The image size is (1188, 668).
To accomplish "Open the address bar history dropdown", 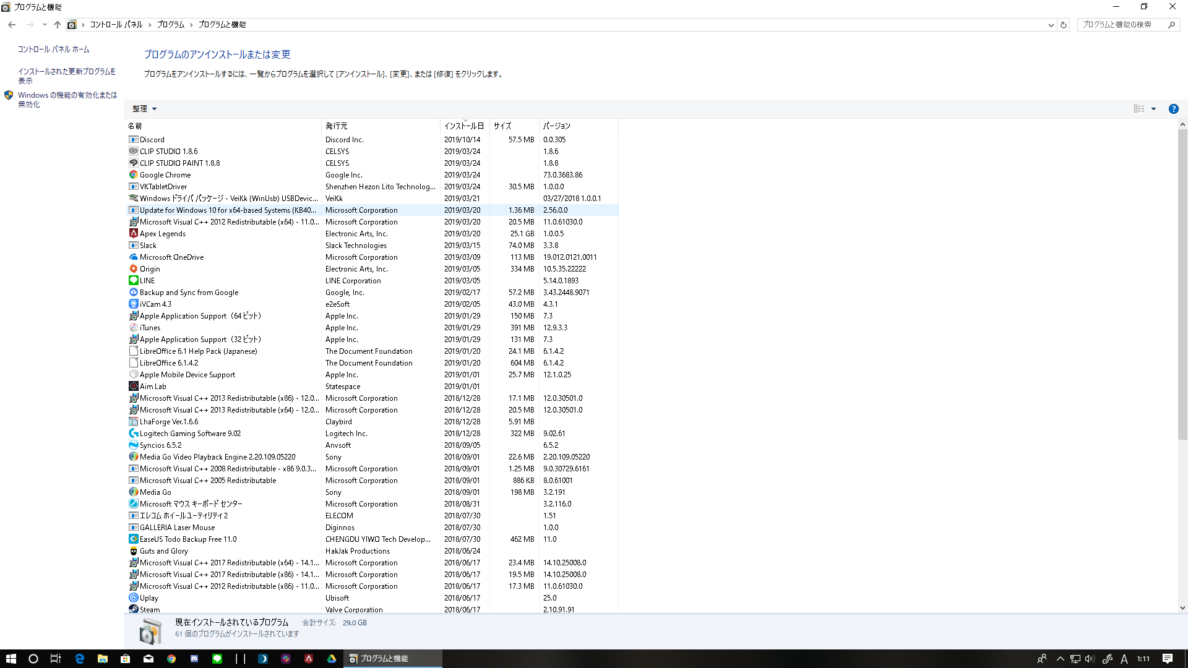I will point(1051,25).
